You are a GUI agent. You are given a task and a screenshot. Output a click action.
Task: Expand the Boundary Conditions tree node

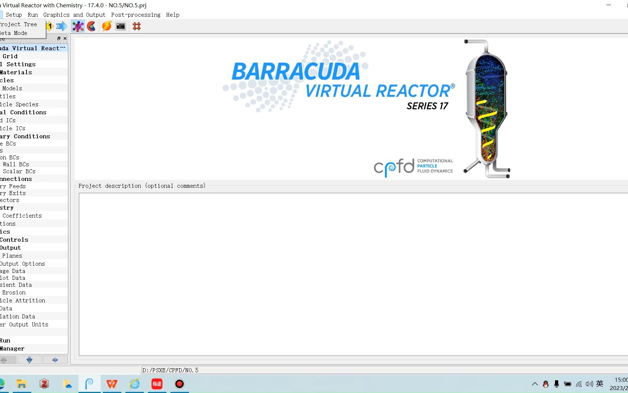pyautogui.click(x=25, y=136)
